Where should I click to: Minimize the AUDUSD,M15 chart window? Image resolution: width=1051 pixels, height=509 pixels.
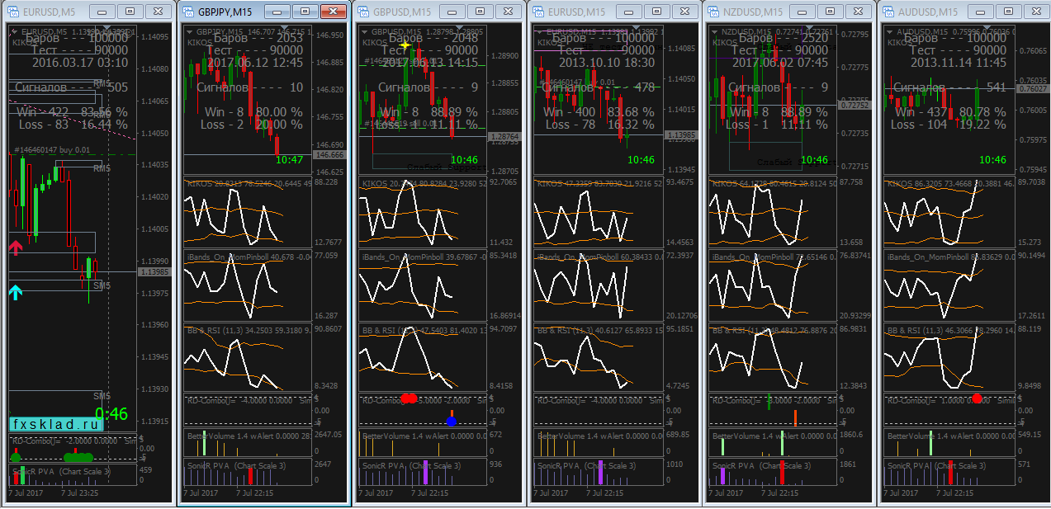[981, 12]
